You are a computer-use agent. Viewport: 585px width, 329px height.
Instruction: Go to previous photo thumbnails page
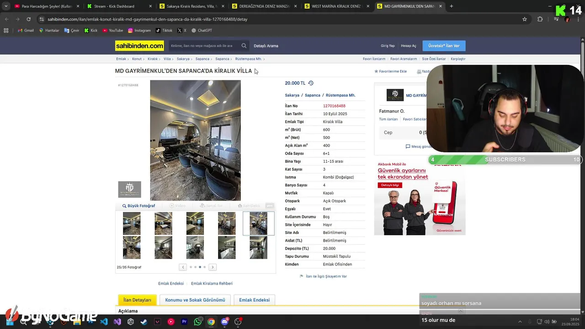pos(183,267)
